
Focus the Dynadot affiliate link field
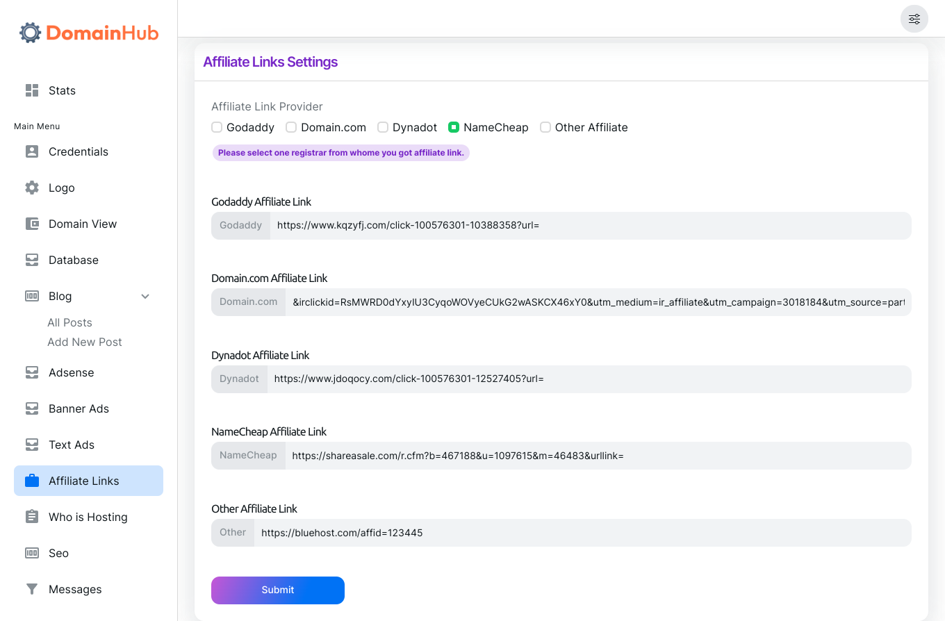click(589, 379)
